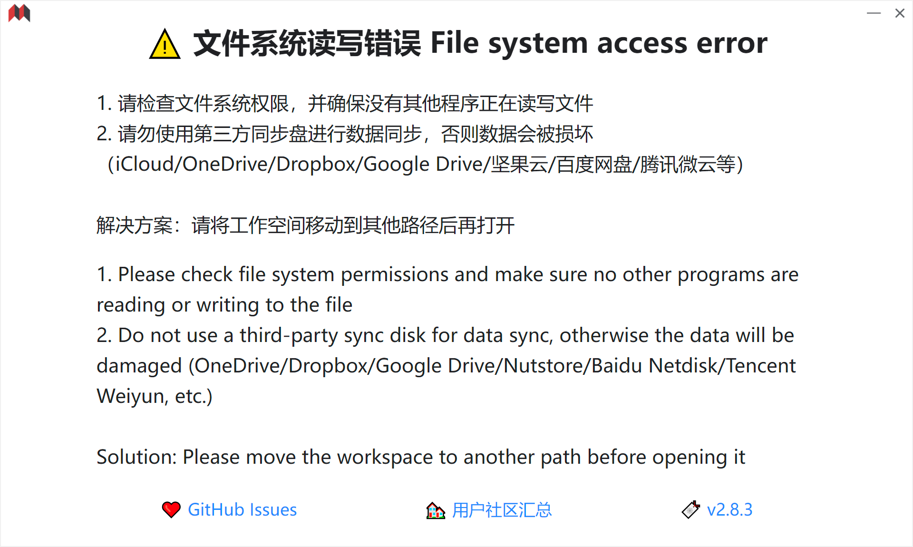
Task: Click the v2.8.3 version link
Action: click(730, 509)
